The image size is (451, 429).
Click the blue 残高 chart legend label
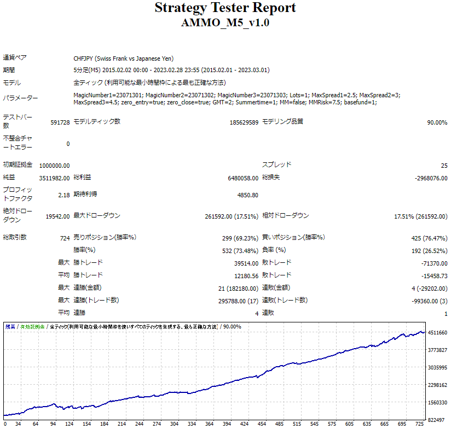point(10,327)
